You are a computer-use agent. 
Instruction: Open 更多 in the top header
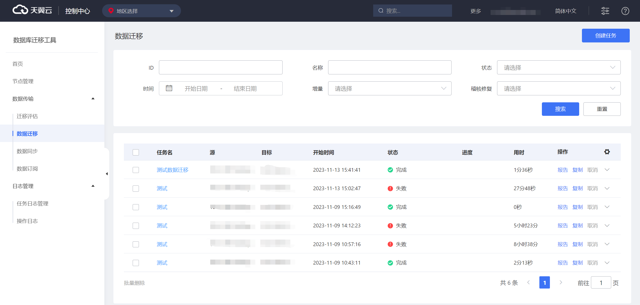click(476, 11)
